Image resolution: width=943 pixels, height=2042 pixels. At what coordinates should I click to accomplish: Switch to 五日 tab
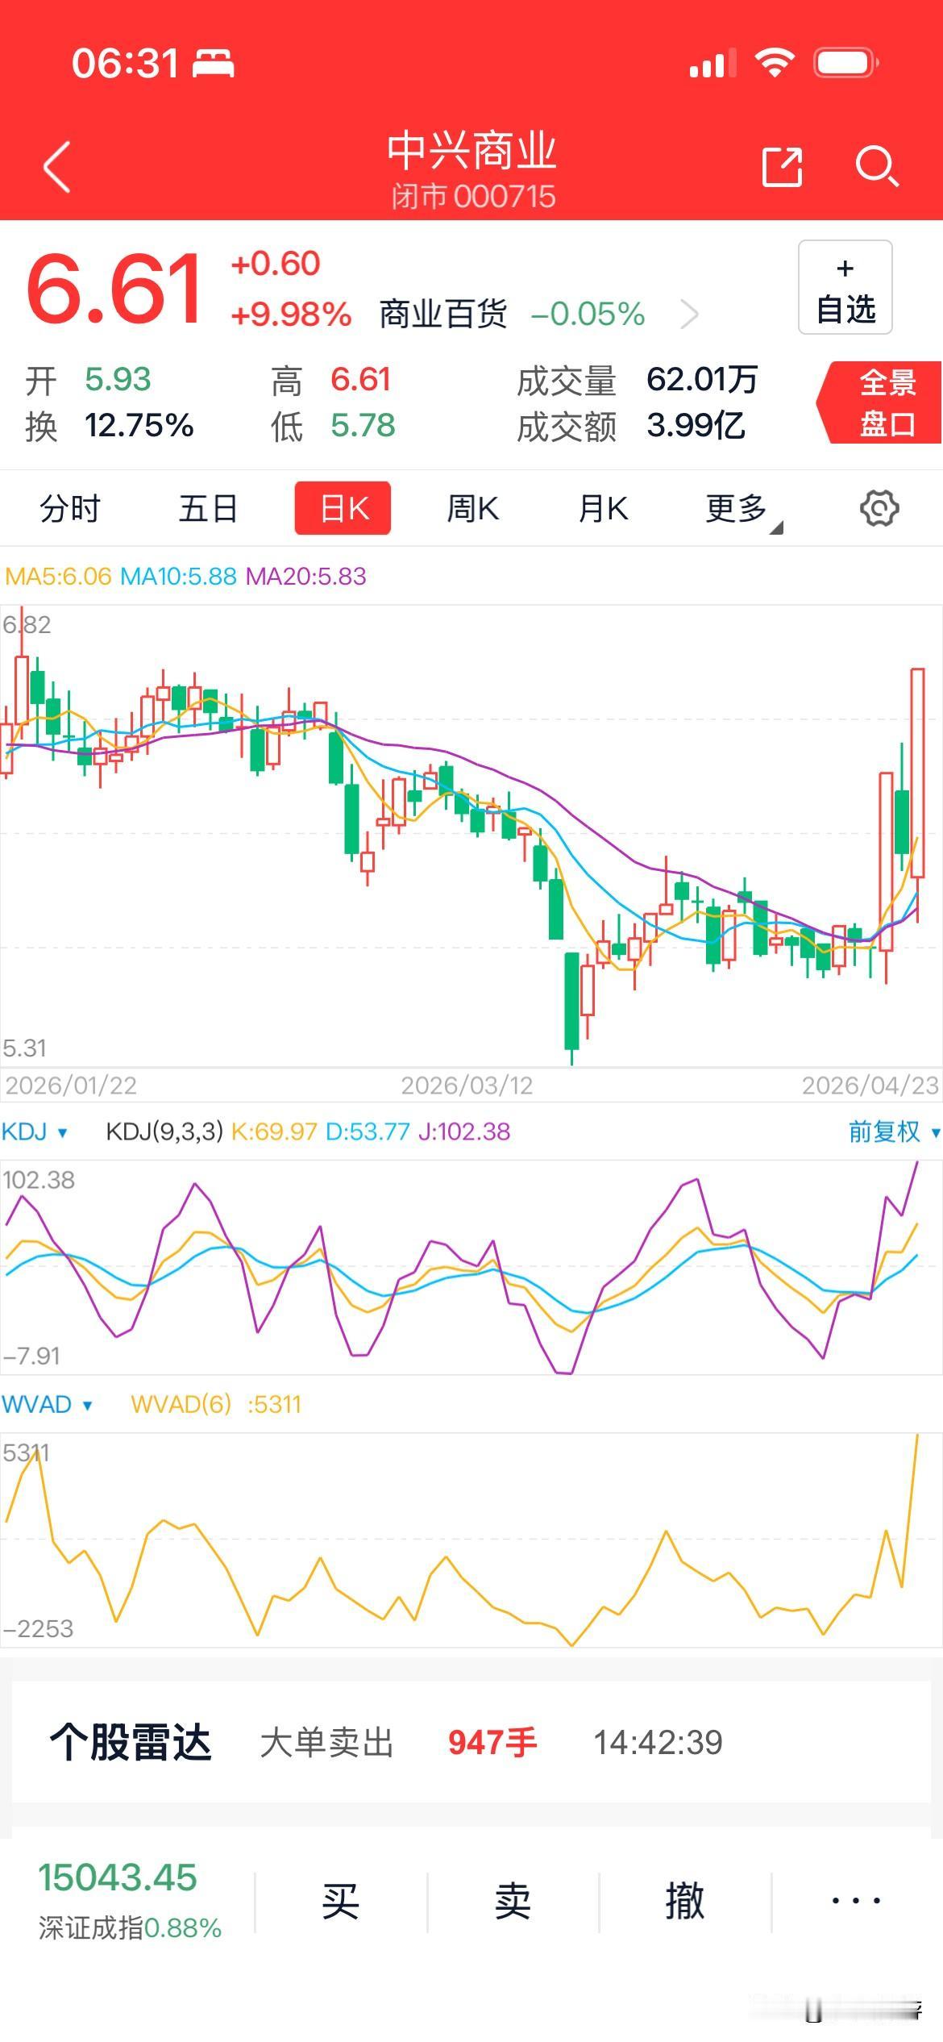[x=208, y=509]
